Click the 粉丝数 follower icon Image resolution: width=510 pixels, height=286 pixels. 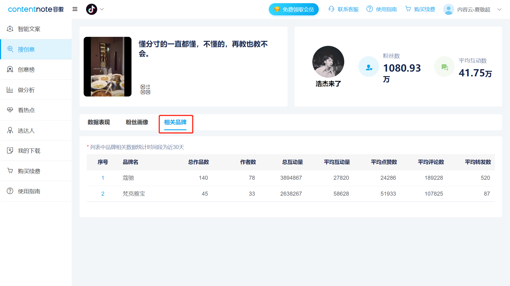click(x=369, y=67)
